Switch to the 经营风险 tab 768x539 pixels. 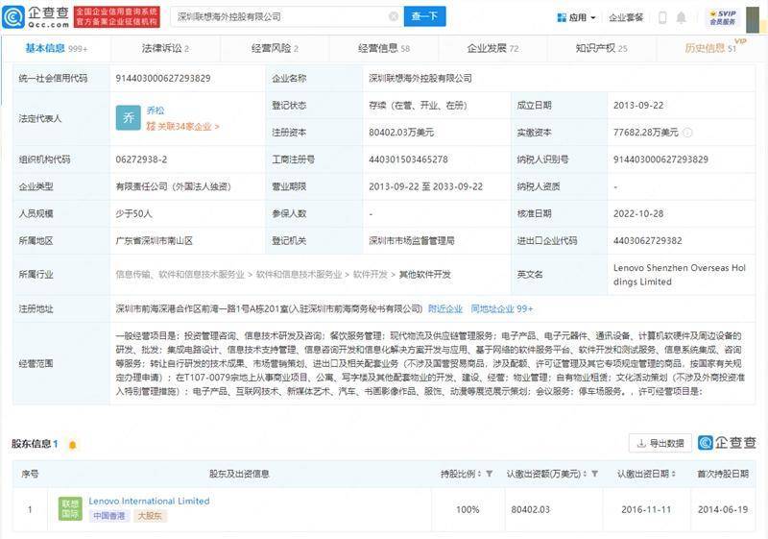click(275, 48)
